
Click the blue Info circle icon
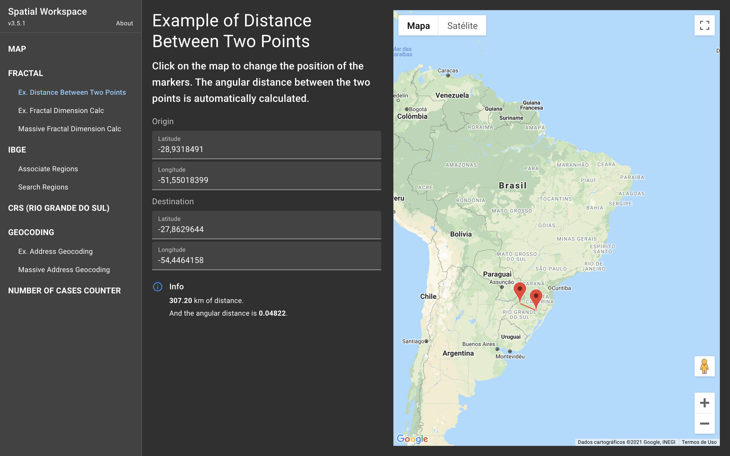[x=157, y=287]
